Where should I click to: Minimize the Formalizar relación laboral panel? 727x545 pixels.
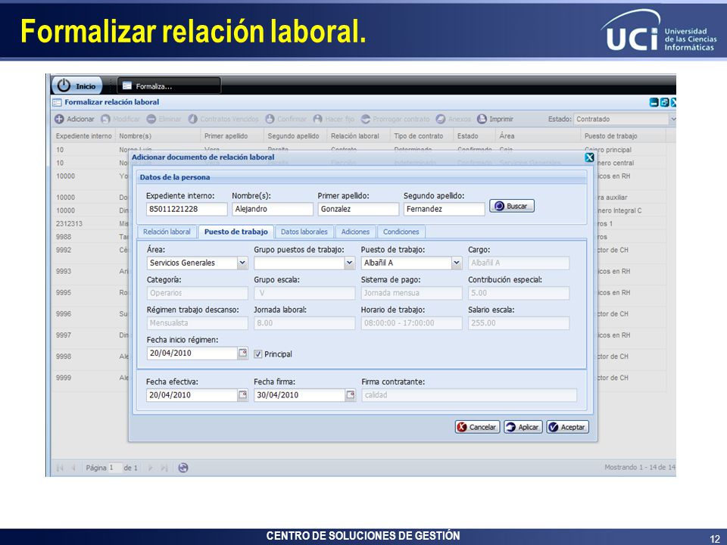(x=654, y=102)
